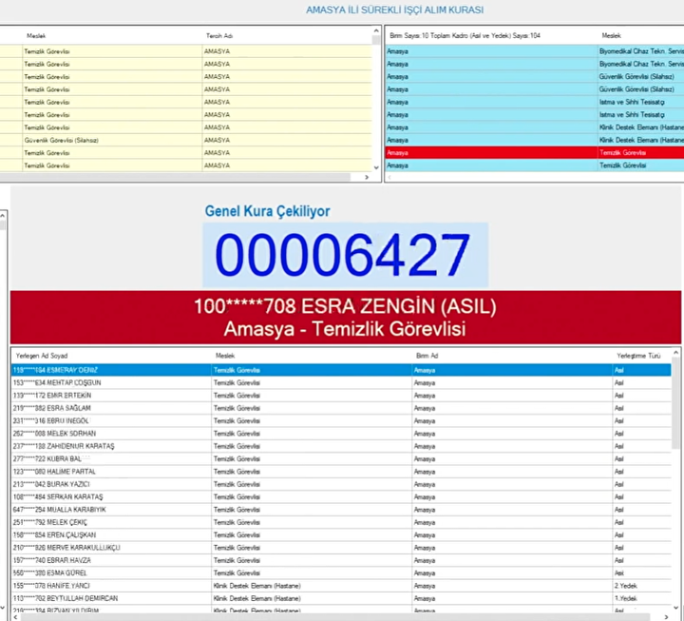Click the up arrow of the placed-candidates table scrollbar
This screenshot has width=684, height=621.
click(x=676, y=353)
